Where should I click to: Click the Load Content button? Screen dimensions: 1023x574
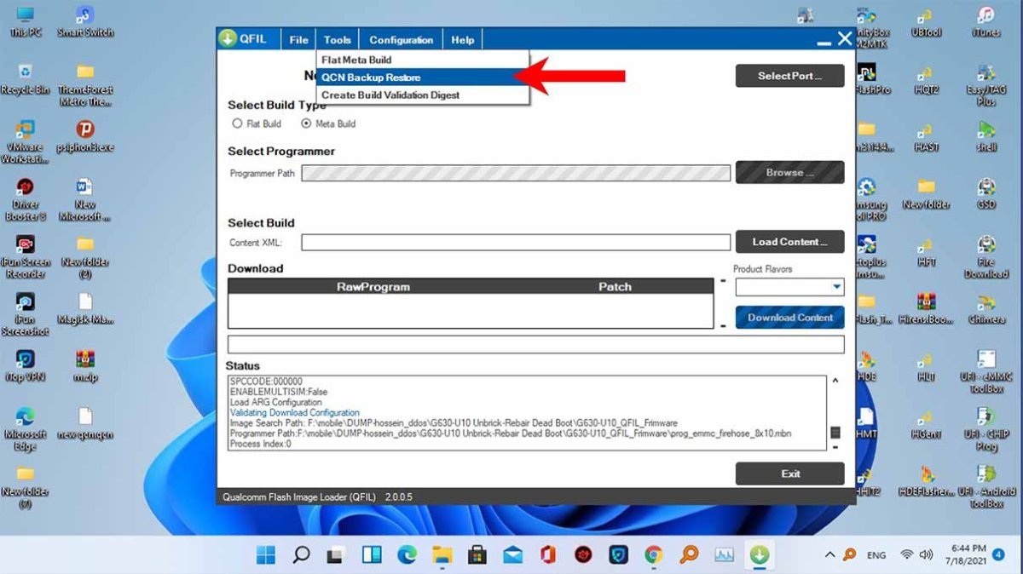tap(789, 242)
